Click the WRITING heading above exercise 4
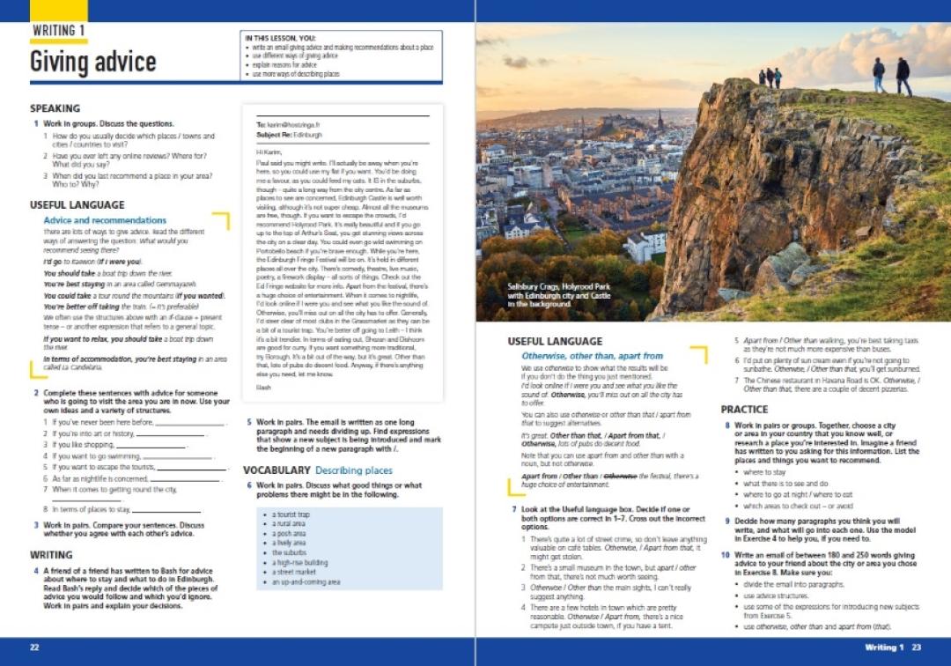This screenshot has height=666, width=951. [51, 555]
